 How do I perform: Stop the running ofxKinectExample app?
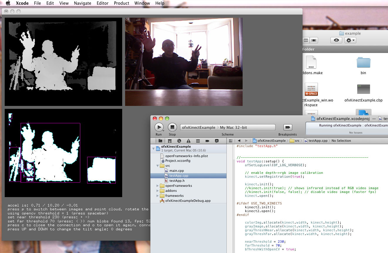(x=172, y=127)
